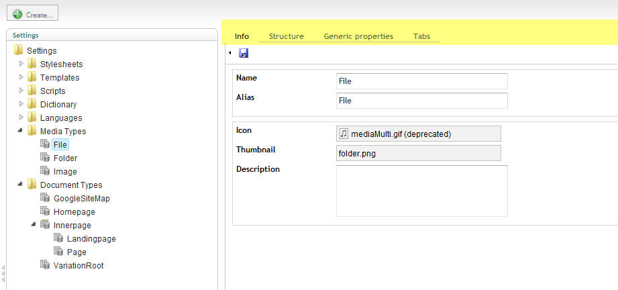Collapse the Innerpage tree node
618x290 pixels.
34,225
